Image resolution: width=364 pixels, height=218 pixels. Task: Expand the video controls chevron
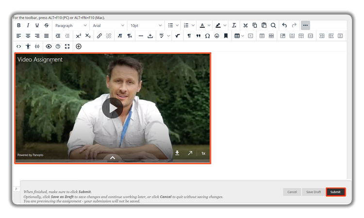pos(113,158)
